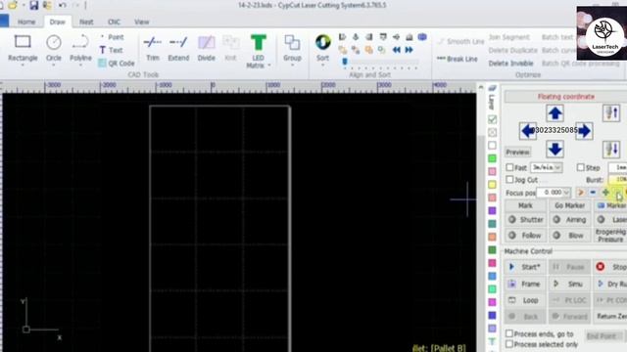The image size is (627, 352).
Task: Click the Stop machine button
Action: click(611, 267)
